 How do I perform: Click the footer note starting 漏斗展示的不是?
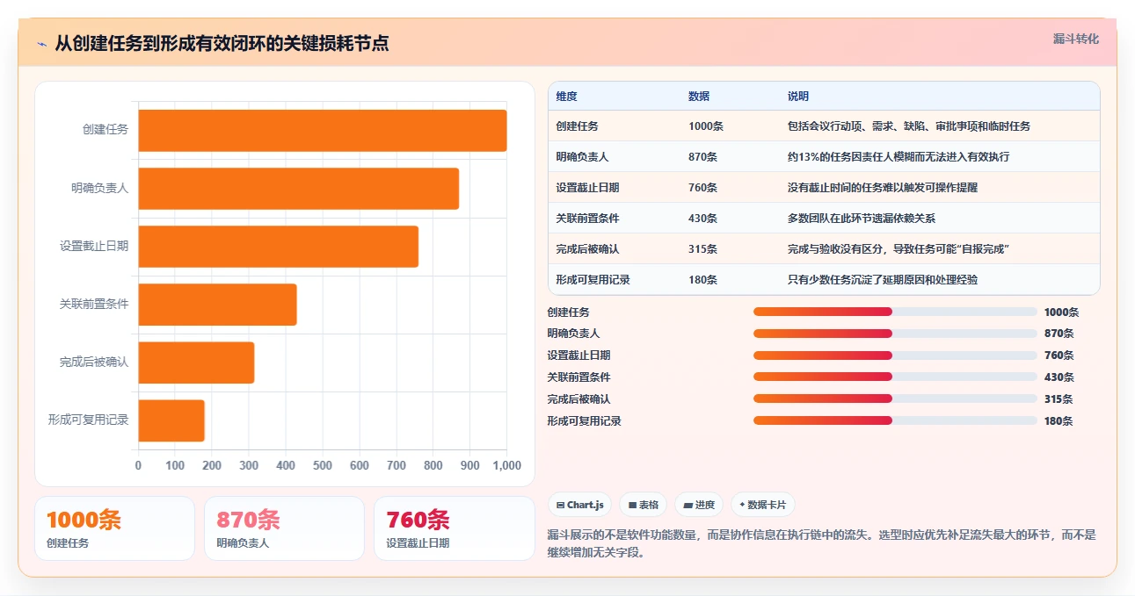[x=823, y=543]
